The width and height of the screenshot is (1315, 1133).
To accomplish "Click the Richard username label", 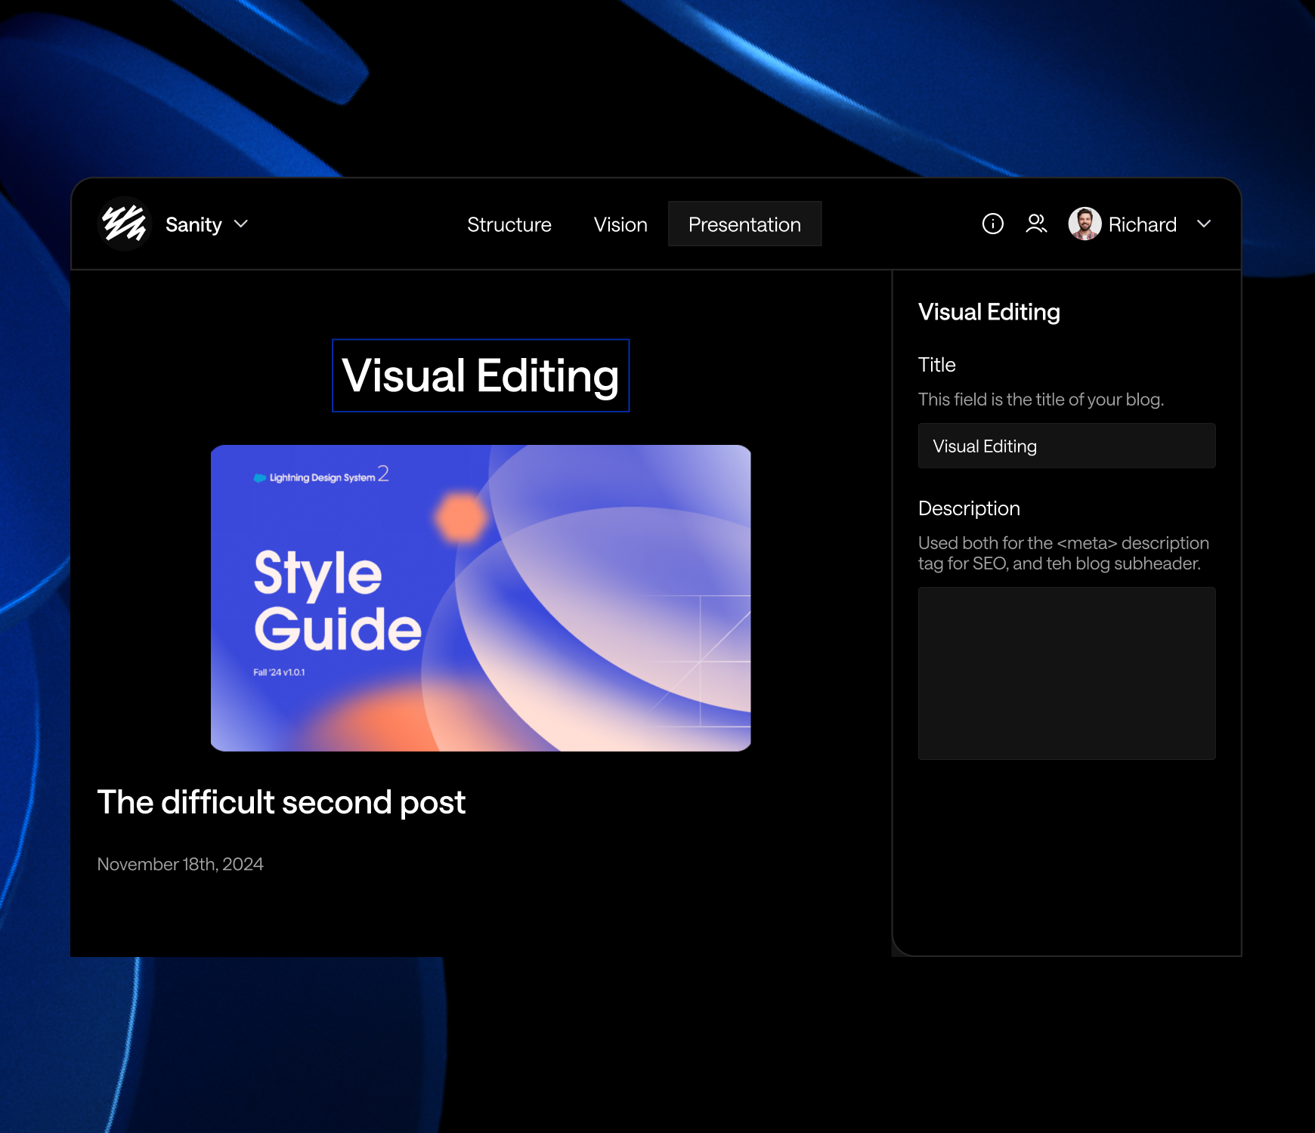I will click(x=1142, y=224).
